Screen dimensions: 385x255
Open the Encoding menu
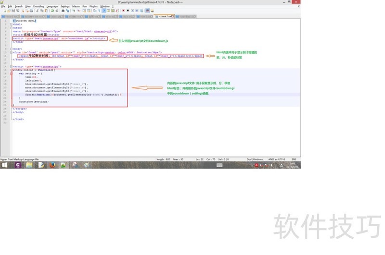click(38, 6)
